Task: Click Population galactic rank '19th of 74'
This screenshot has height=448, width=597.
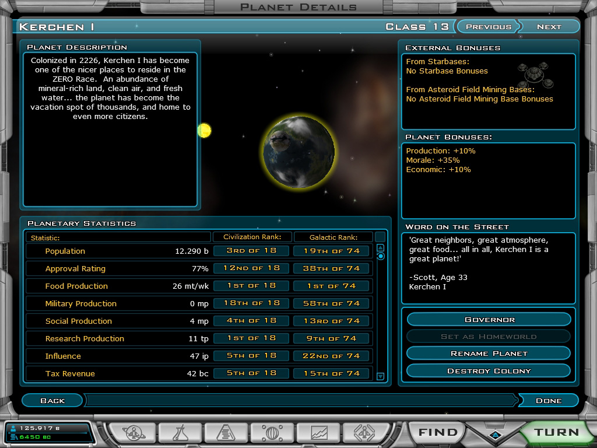Action: point(331,251)
